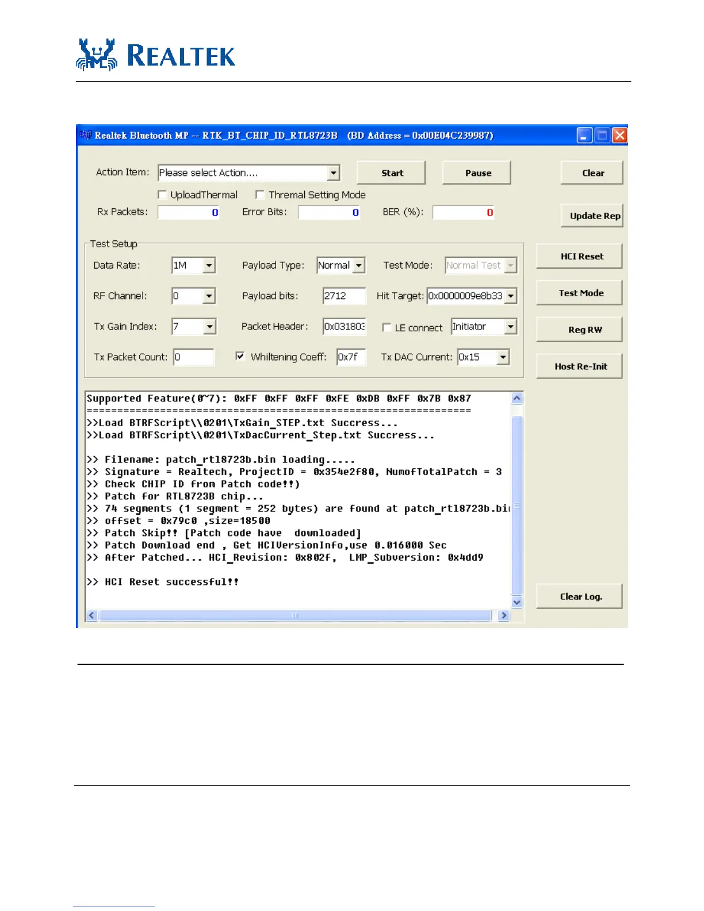
Task: Click the log scroll left arrow
Action: pos(91,615)
